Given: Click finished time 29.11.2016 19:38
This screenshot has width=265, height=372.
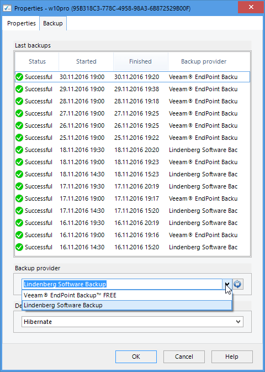Looking at the screenshot, I should (137, 89).
